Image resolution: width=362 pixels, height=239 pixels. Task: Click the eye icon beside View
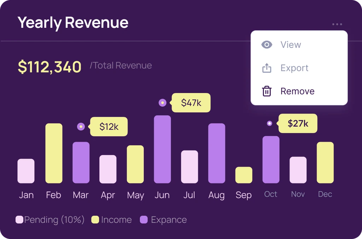click(x=267, y=45)
